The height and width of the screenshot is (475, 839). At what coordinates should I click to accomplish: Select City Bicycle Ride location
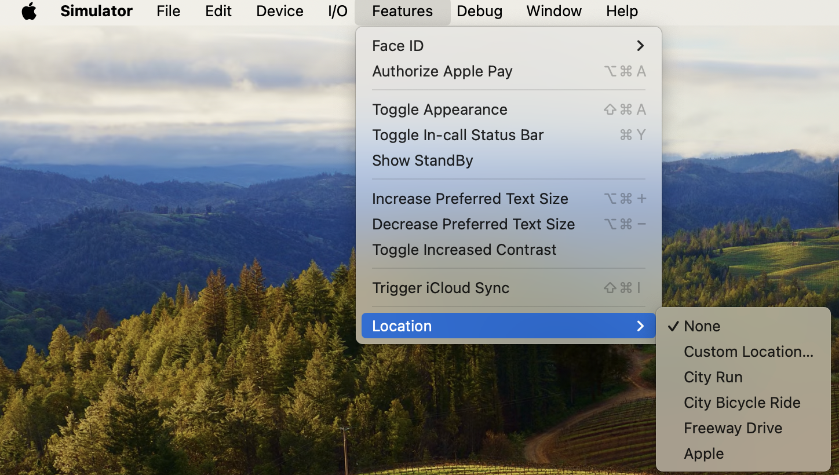click(x=743, y=402)
